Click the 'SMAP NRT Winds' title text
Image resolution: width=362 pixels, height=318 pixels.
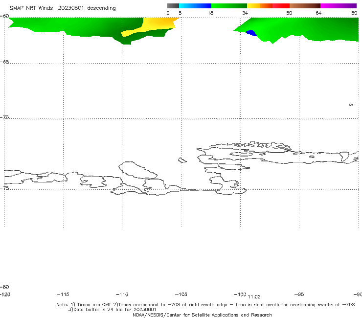[x=31, y=8]
